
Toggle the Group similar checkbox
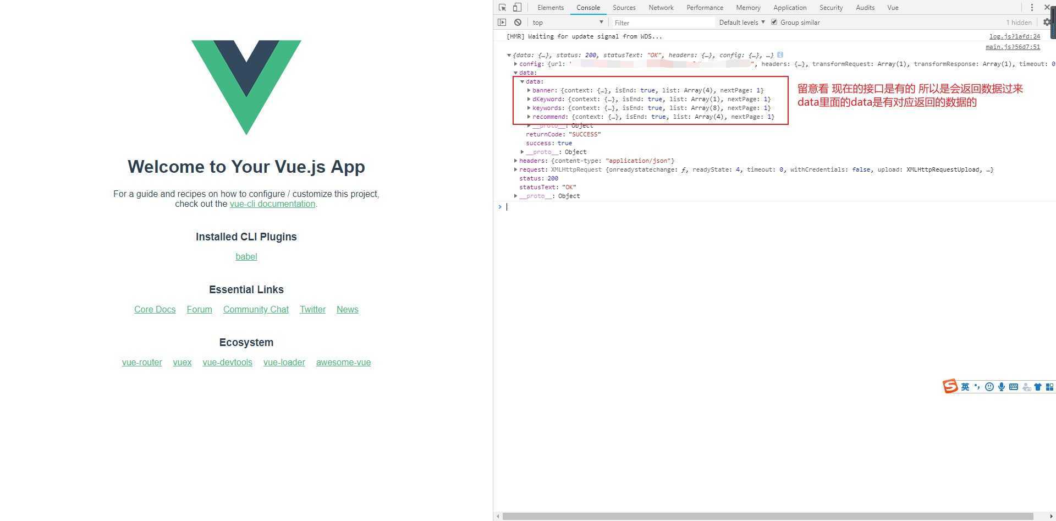tap(774, 22)
